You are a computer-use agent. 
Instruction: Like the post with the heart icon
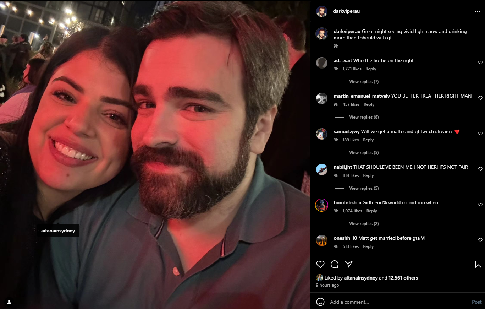tap(320, 264)
